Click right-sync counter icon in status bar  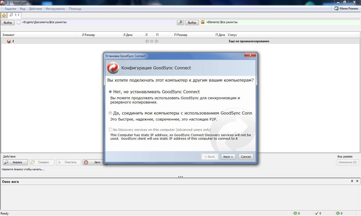point(338,213)
